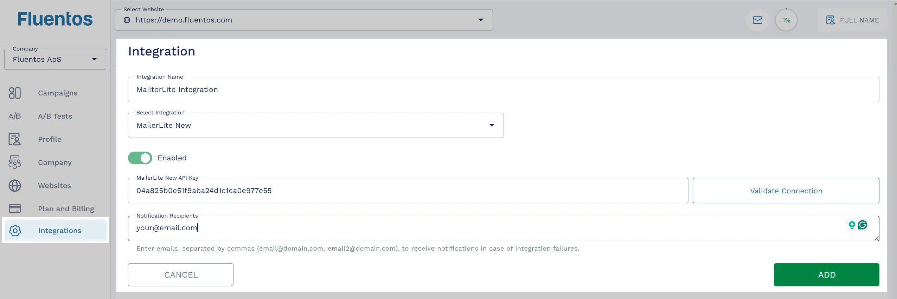Open the mail envelope icon
This screenshot has height=299, width=897.
[757, 20]
